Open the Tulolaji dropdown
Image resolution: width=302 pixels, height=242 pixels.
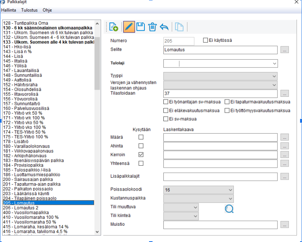click(275, 64)
